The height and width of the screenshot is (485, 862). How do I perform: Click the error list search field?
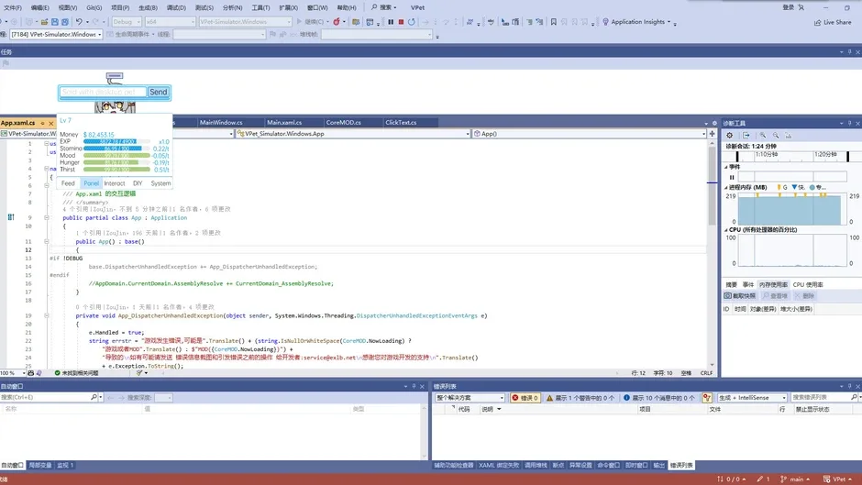point(823,398)
